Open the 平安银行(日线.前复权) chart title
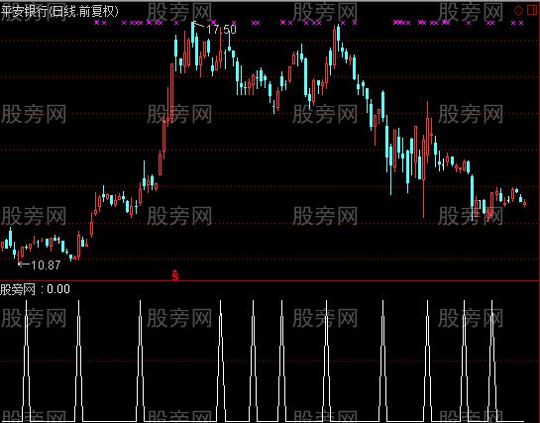Image resolution: width=540 pixels, height=423 pixels. 59,12
